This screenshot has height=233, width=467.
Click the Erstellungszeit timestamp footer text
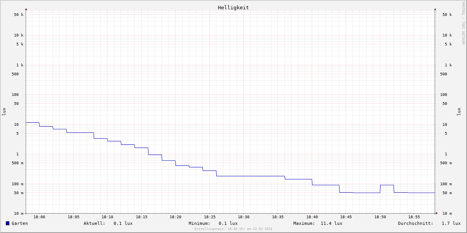(233, 229)
